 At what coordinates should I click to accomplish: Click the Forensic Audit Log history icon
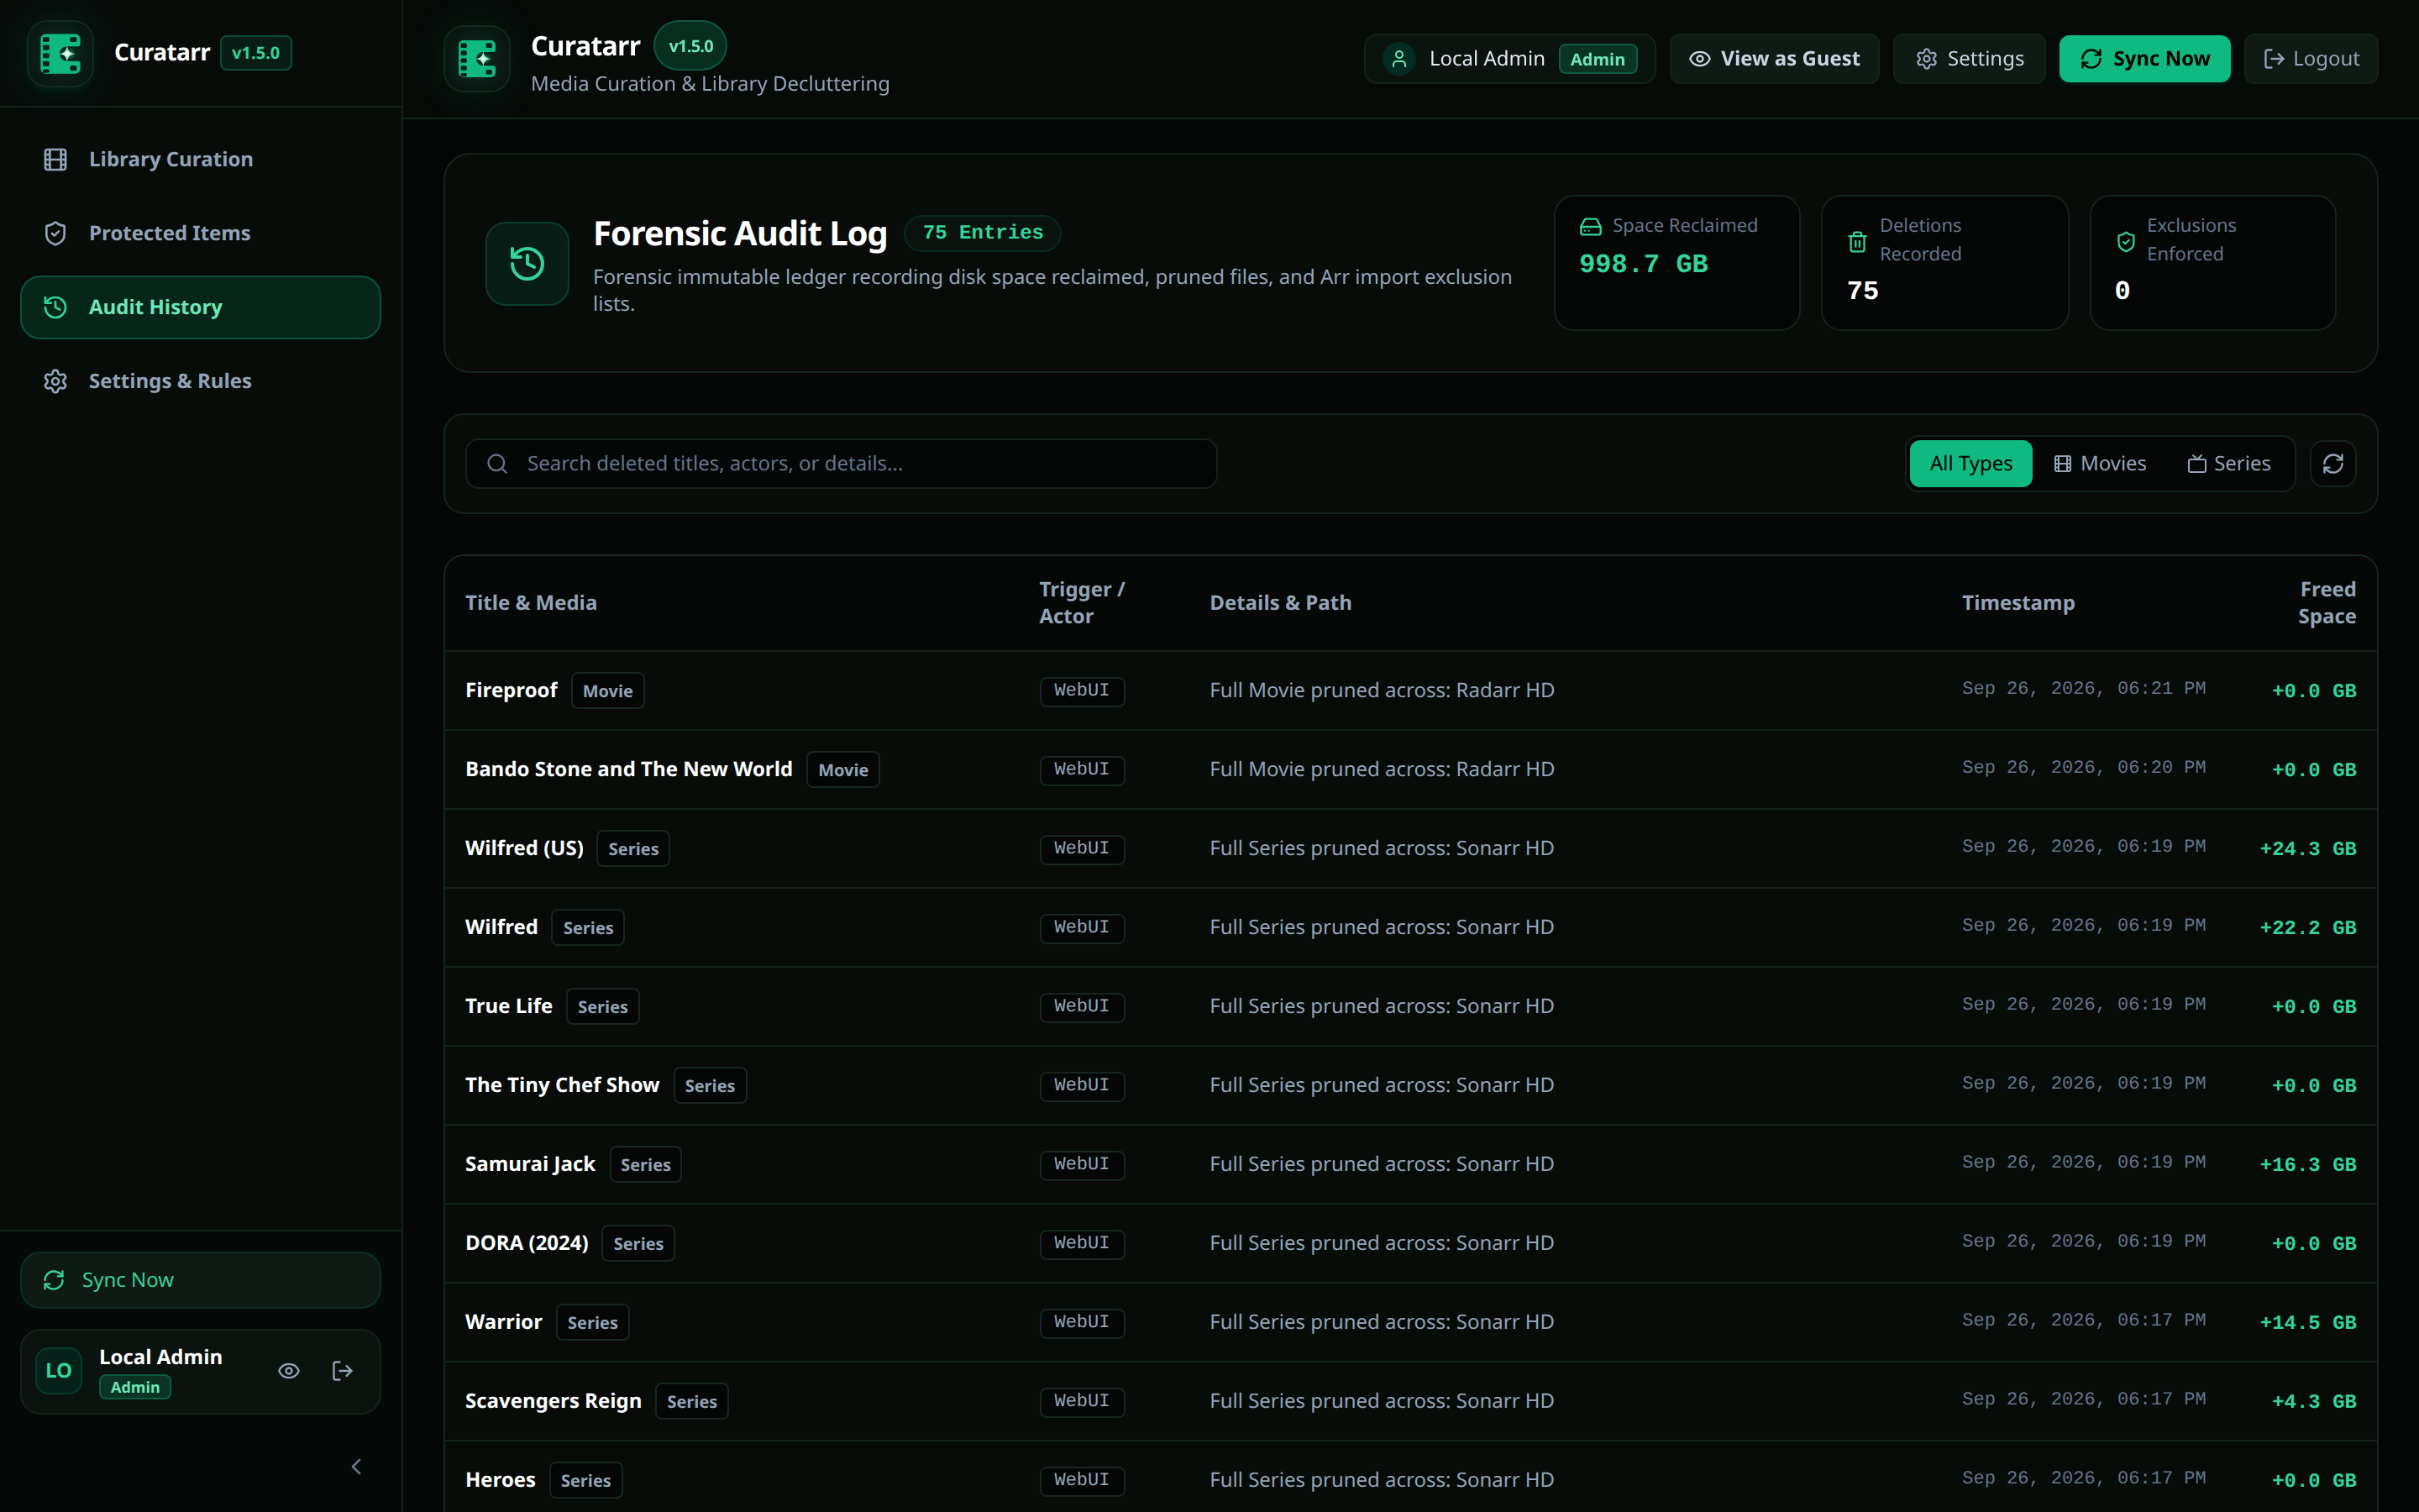coord(527,263)
